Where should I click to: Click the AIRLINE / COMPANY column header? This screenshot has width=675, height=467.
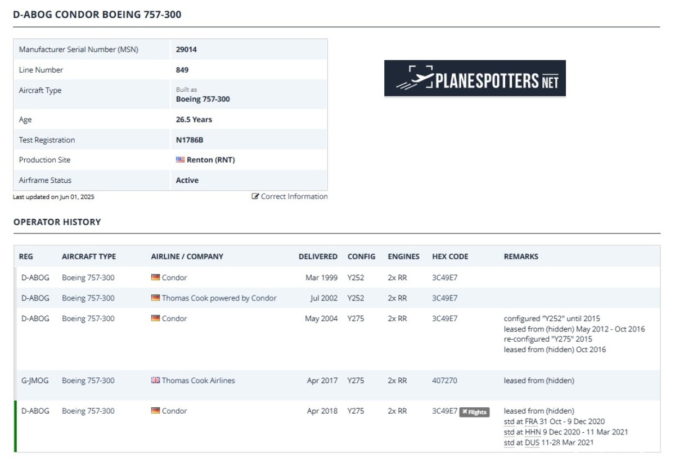pyautogui.click(x=187, y=257)
